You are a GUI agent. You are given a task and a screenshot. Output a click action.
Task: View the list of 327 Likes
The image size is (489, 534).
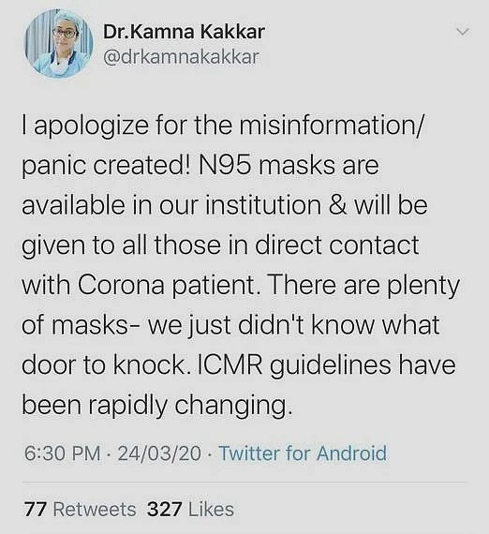190,510
